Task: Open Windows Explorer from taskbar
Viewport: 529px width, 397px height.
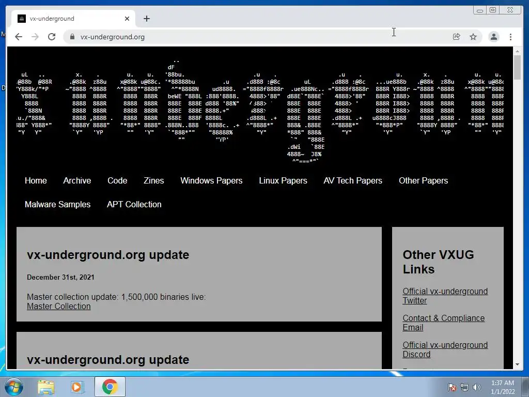Action: coord(46,387)
